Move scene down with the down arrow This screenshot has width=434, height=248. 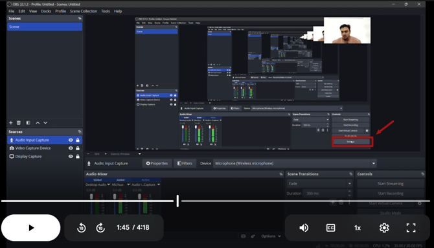(45, 122)
